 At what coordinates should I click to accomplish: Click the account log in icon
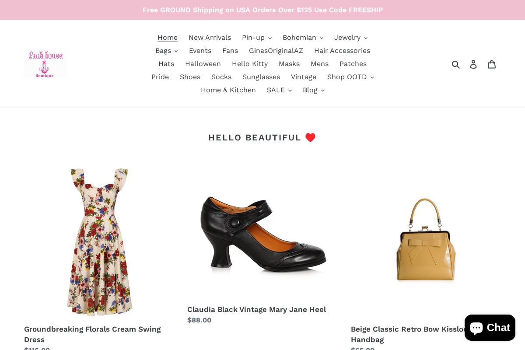tap(473, 64)
